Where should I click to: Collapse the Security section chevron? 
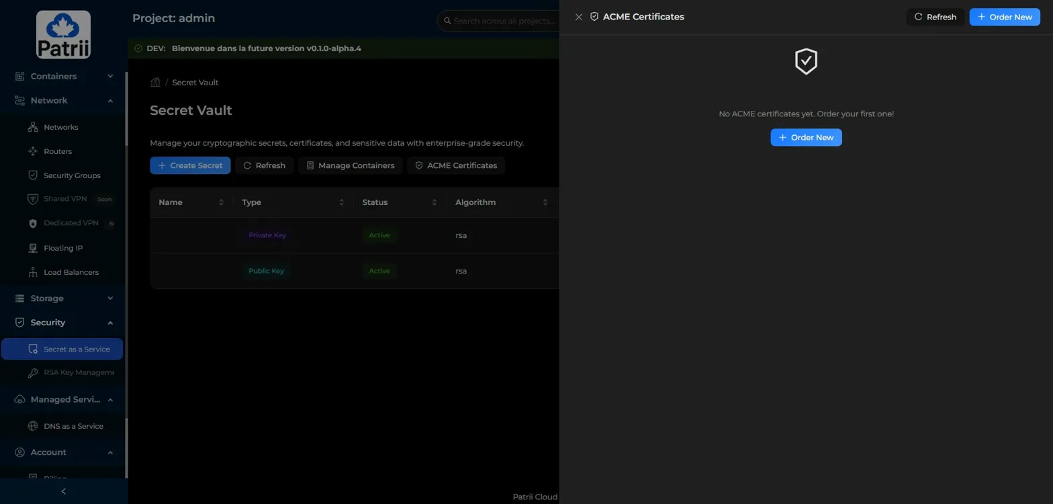(110, 323)
